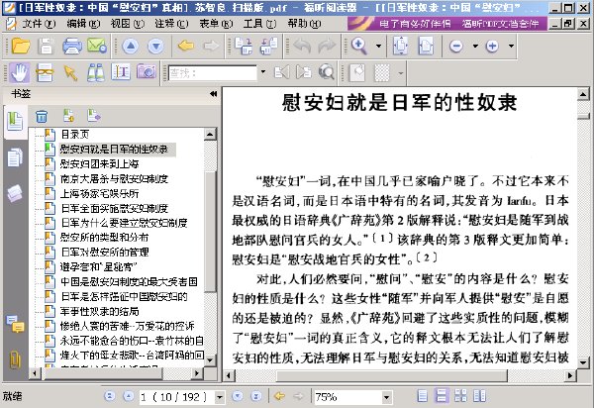Collapse the bookmarks panel with the double arrow

point(213,93)
